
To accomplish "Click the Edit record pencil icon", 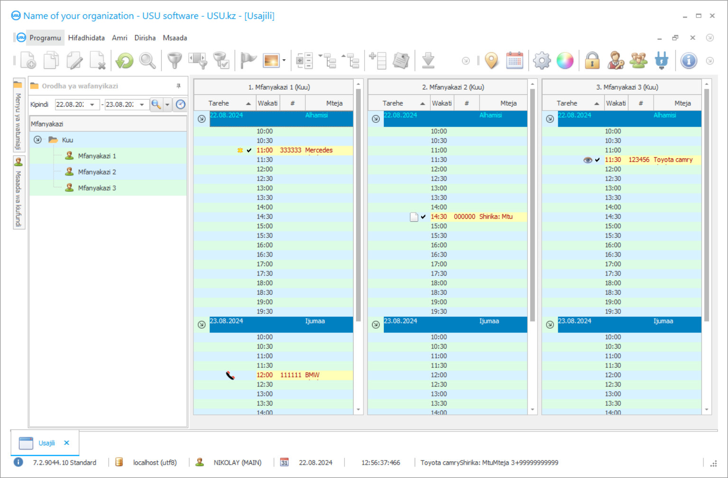I will pyautogui.click(x=74, y=61).
